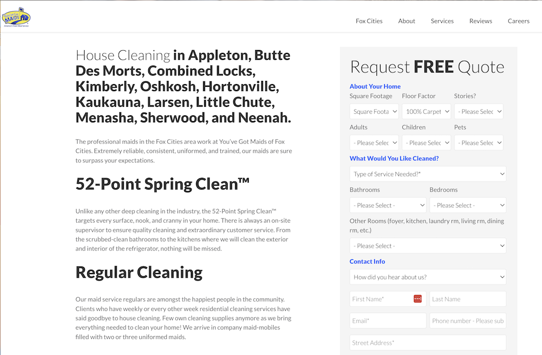The image size is (542, 355).
Task: Expand the Bathrooms dropdown
Action: pos(387,205)
